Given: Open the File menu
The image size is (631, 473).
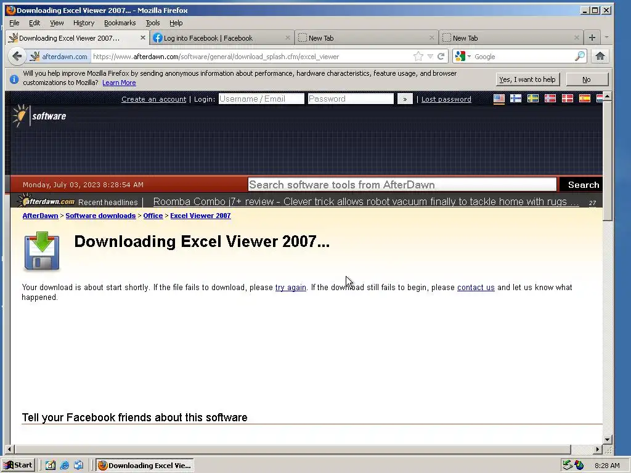Looking at the screenshot, I should click(x=14, y=23).
